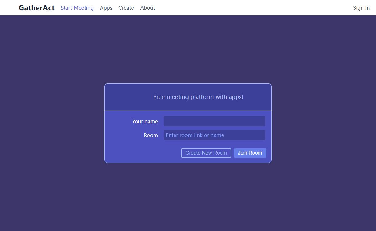Image resolution: width=376 pixels, height=231 pixels.
Task: Open the Create menu item
Action: pos(126,8)
